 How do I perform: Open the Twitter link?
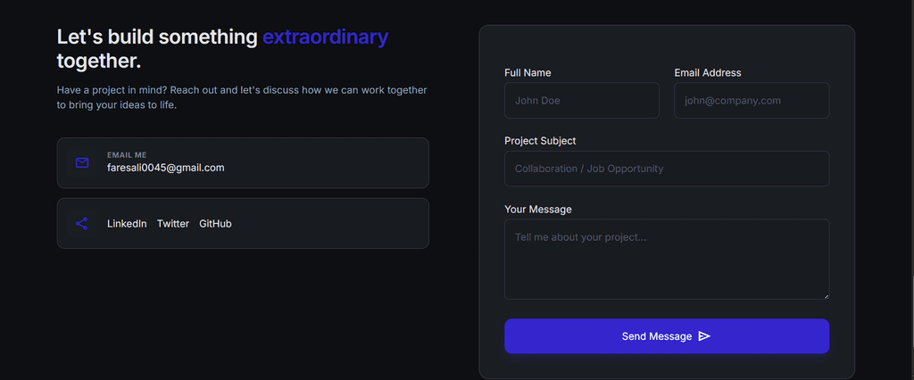[x=173, y=224]
